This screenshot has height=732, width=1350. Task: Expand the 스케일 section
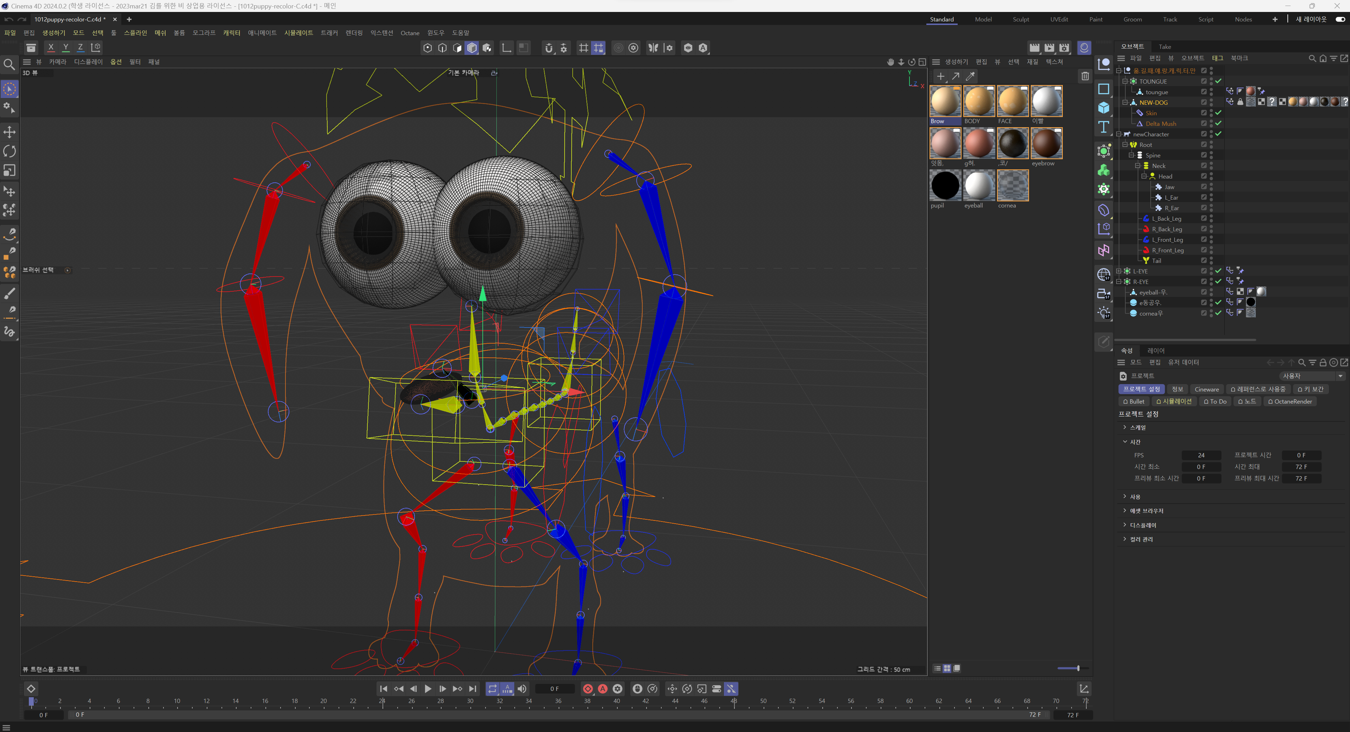pyautogui.click(x=1125, y=427)
